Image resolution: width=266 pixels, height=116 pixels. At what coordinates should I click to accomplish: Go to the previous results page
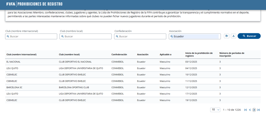(250, 110)
